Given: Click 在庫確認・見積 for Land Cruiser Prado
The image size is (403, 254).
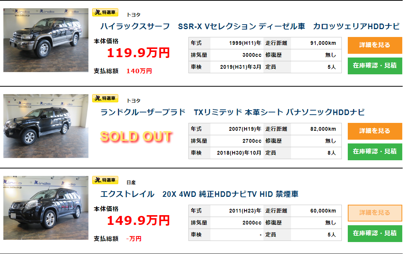Looking at the screenshot, I should (375, 152).
